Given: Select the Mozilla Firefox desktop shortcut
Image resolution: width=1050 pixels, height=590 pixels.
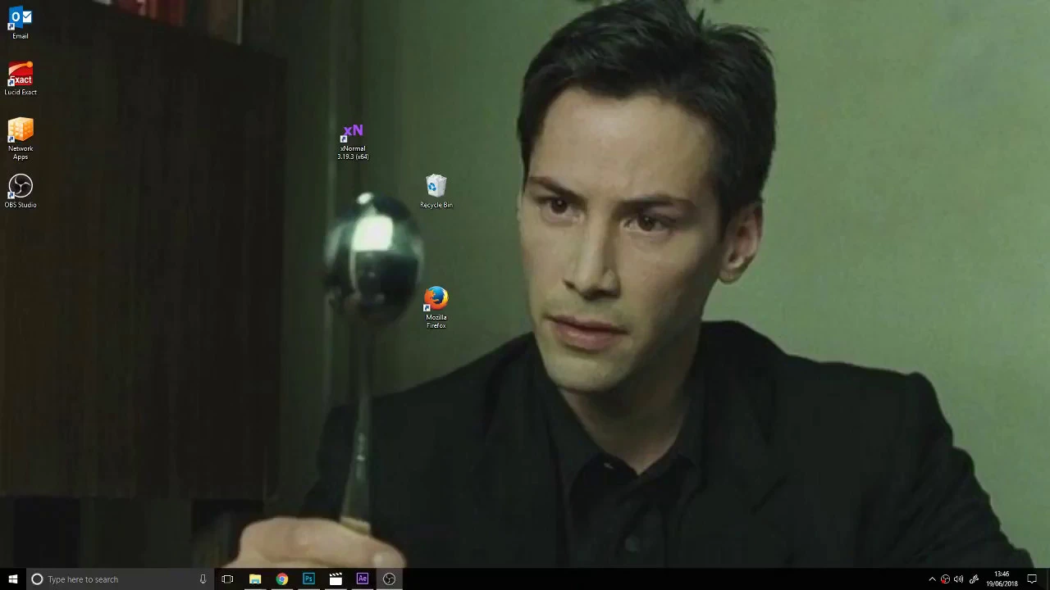Looking at the screenshot, I should [x=436, y=307].
